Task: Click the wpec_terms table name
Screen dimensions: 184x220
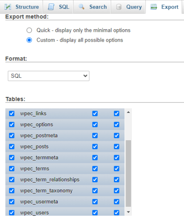Action: pos(35,169)
